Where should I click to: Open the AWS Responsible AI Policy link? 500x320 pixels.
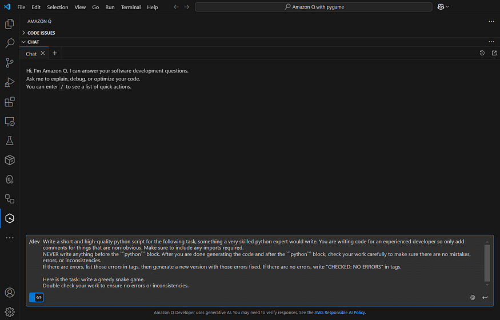339,313
